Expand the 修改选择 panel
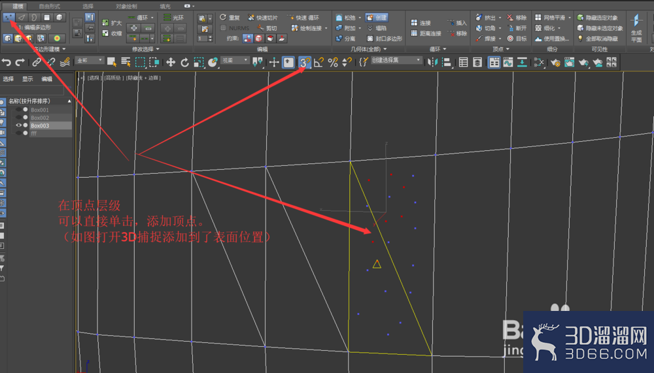This screenshot has height=373, width=654. 146,49
